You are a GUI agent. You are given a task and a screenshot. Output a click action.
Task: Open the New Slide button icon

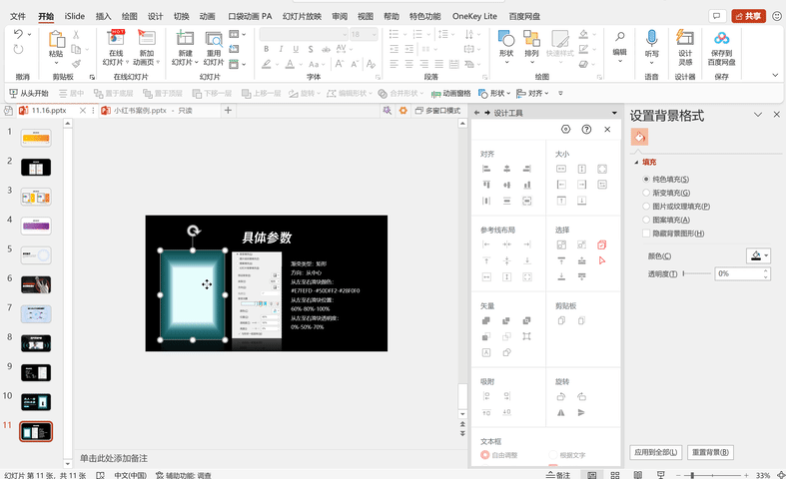pos(185,38)
